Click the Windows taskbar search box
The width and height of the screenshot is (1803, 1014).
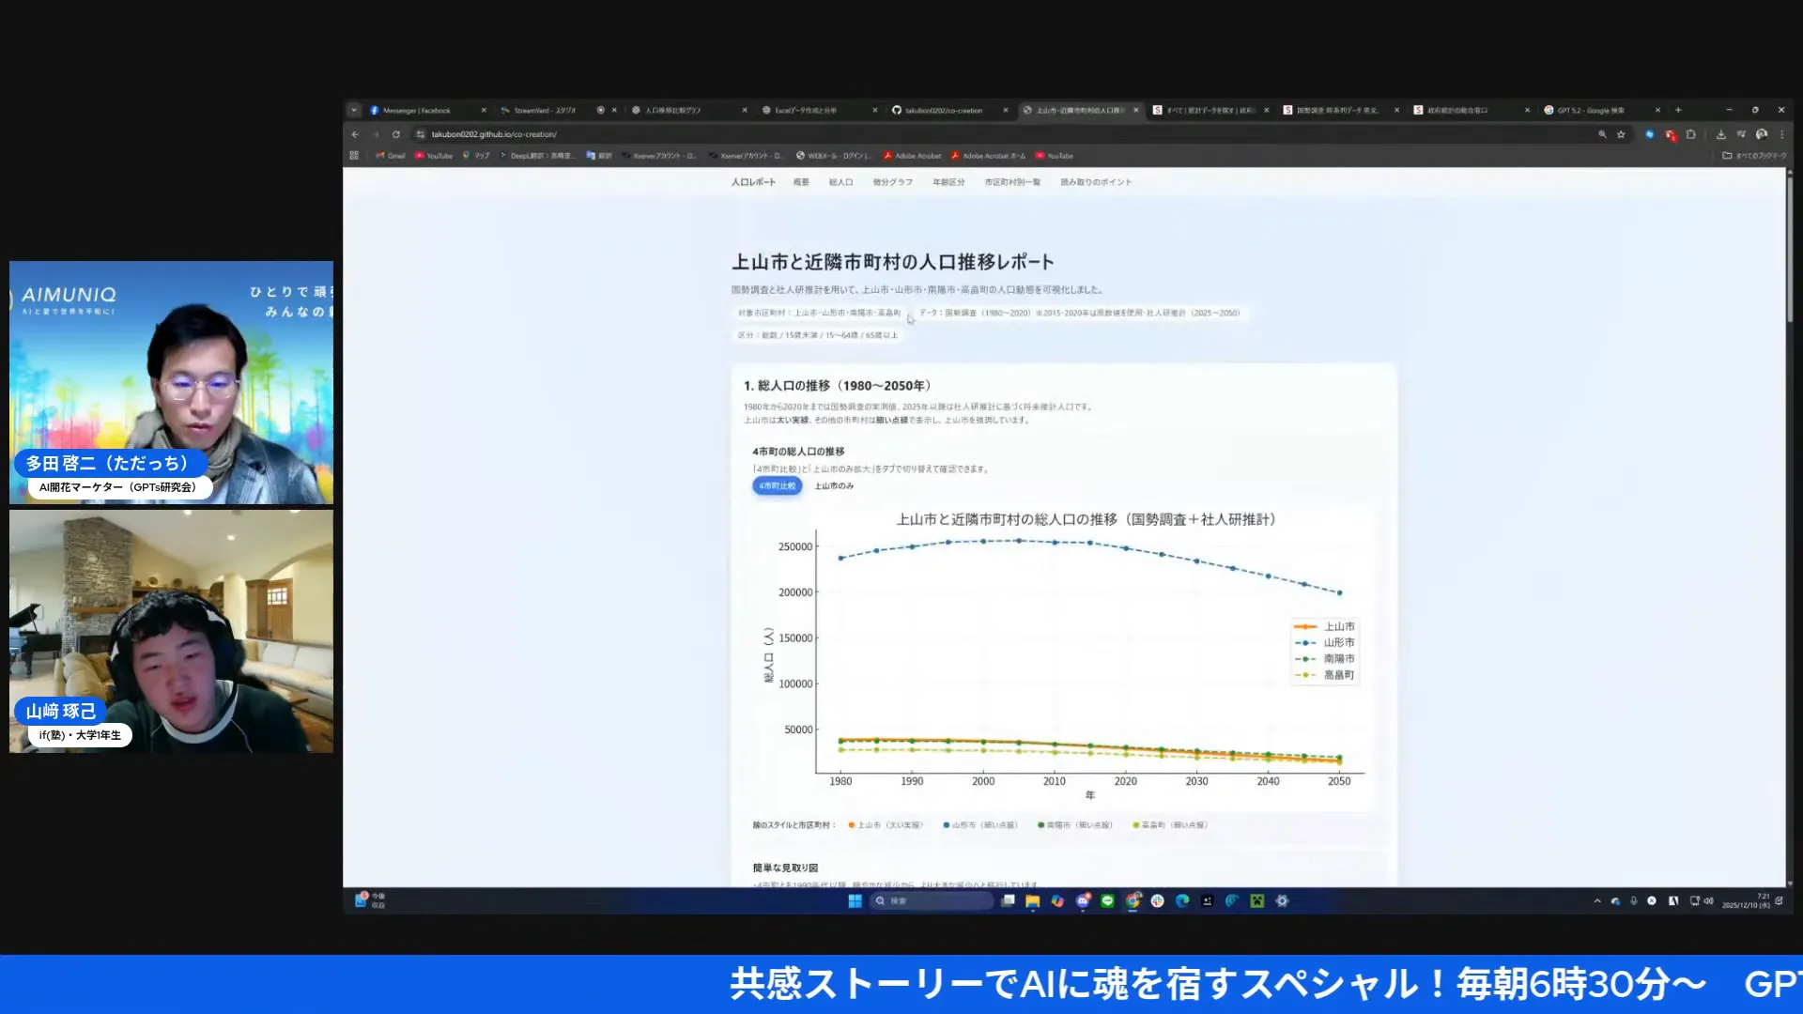click(x=930, y=900)
